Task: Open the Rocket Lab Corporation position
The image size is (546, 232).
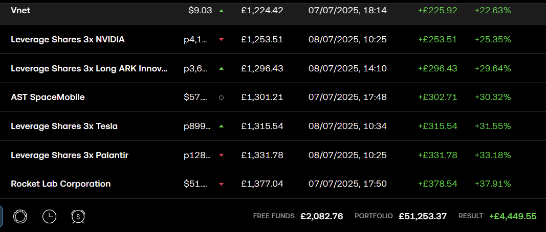Action: click(60, 184)
